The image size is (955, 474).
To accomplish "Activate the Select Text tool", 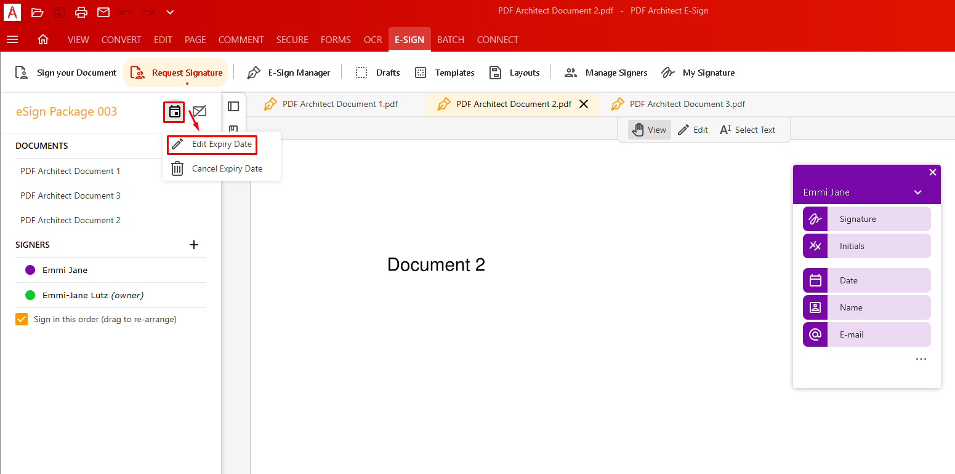I will coord(747,130).
